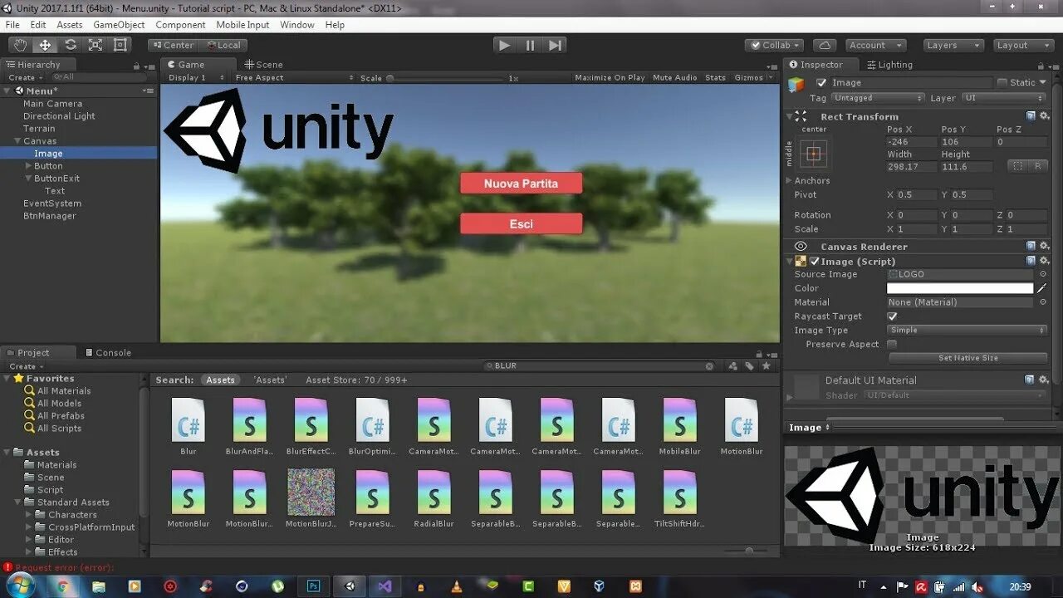
Task: Uncheck Raycast Target
Action: [x=892, y=316]
